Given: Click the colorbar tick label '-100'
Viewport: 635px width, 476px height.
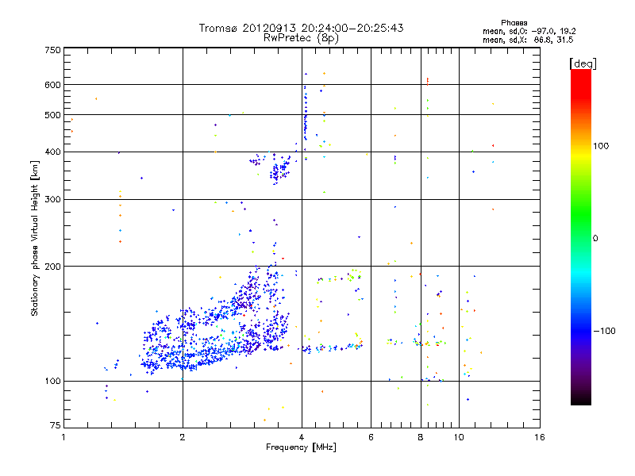Looking at the screenshot, I should click(605, 331).
